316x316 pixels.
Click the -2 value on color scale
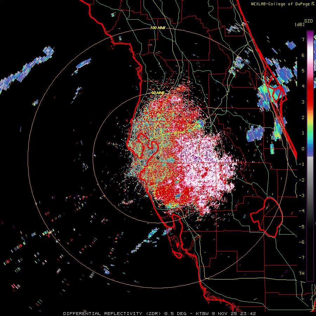pyautogui.click(x=302, y=180)
